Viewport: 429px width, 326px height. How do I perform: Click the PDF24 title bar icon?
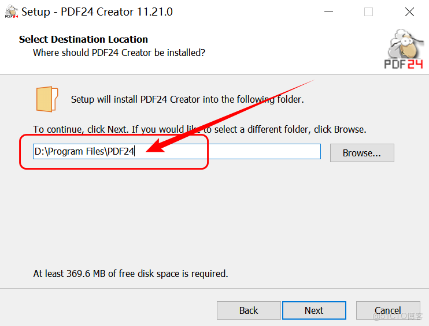pyautogui.click(x=12, y=12)
